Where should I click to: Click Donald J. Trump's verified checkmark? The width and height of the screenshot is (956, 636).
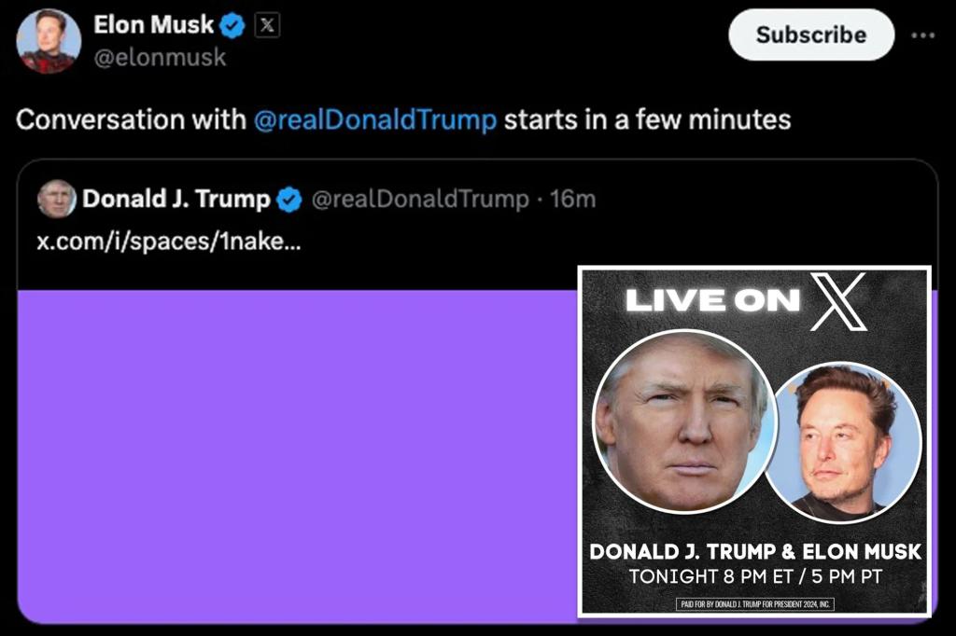290,198
